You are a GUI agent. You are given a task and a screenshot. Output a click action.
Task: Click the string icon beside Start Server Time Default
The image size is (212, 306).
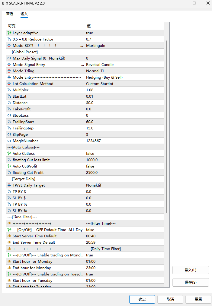pos(9,236)
